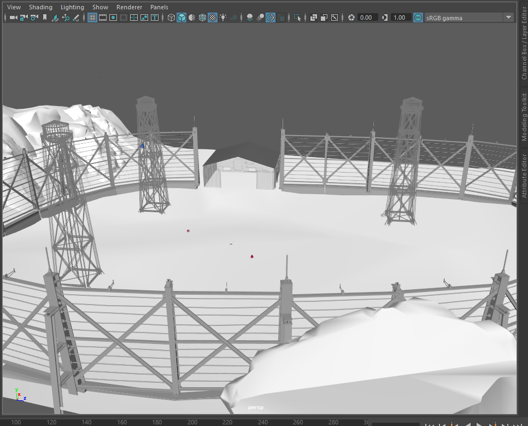Toggle the Depth of Field icon
This screenshot has width=528, height=426.
click(281, 17)
